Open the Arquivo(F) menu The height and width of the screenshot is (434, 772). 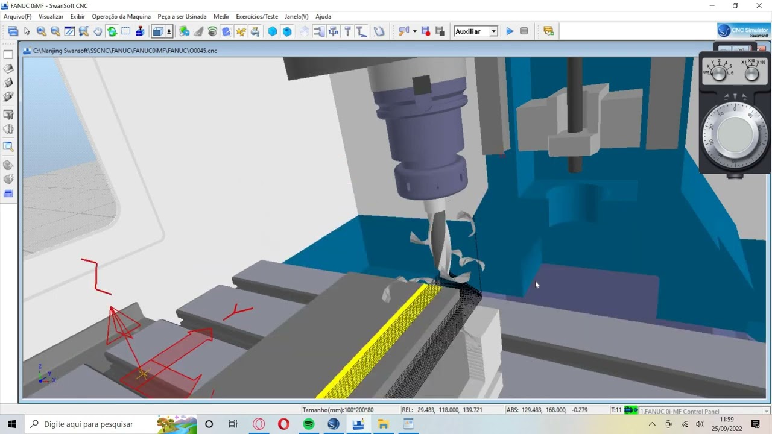(x=17, y=16)
